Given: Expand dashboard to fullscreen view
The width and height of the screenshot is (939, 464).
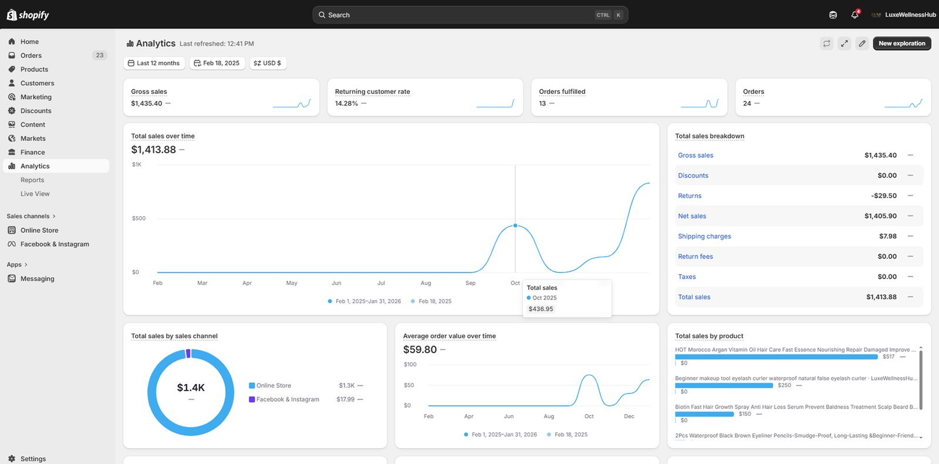Looking at the screenshot, I should 844,43.
